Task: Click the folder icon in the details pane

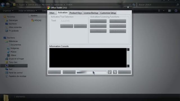Action: click(6, 98)
